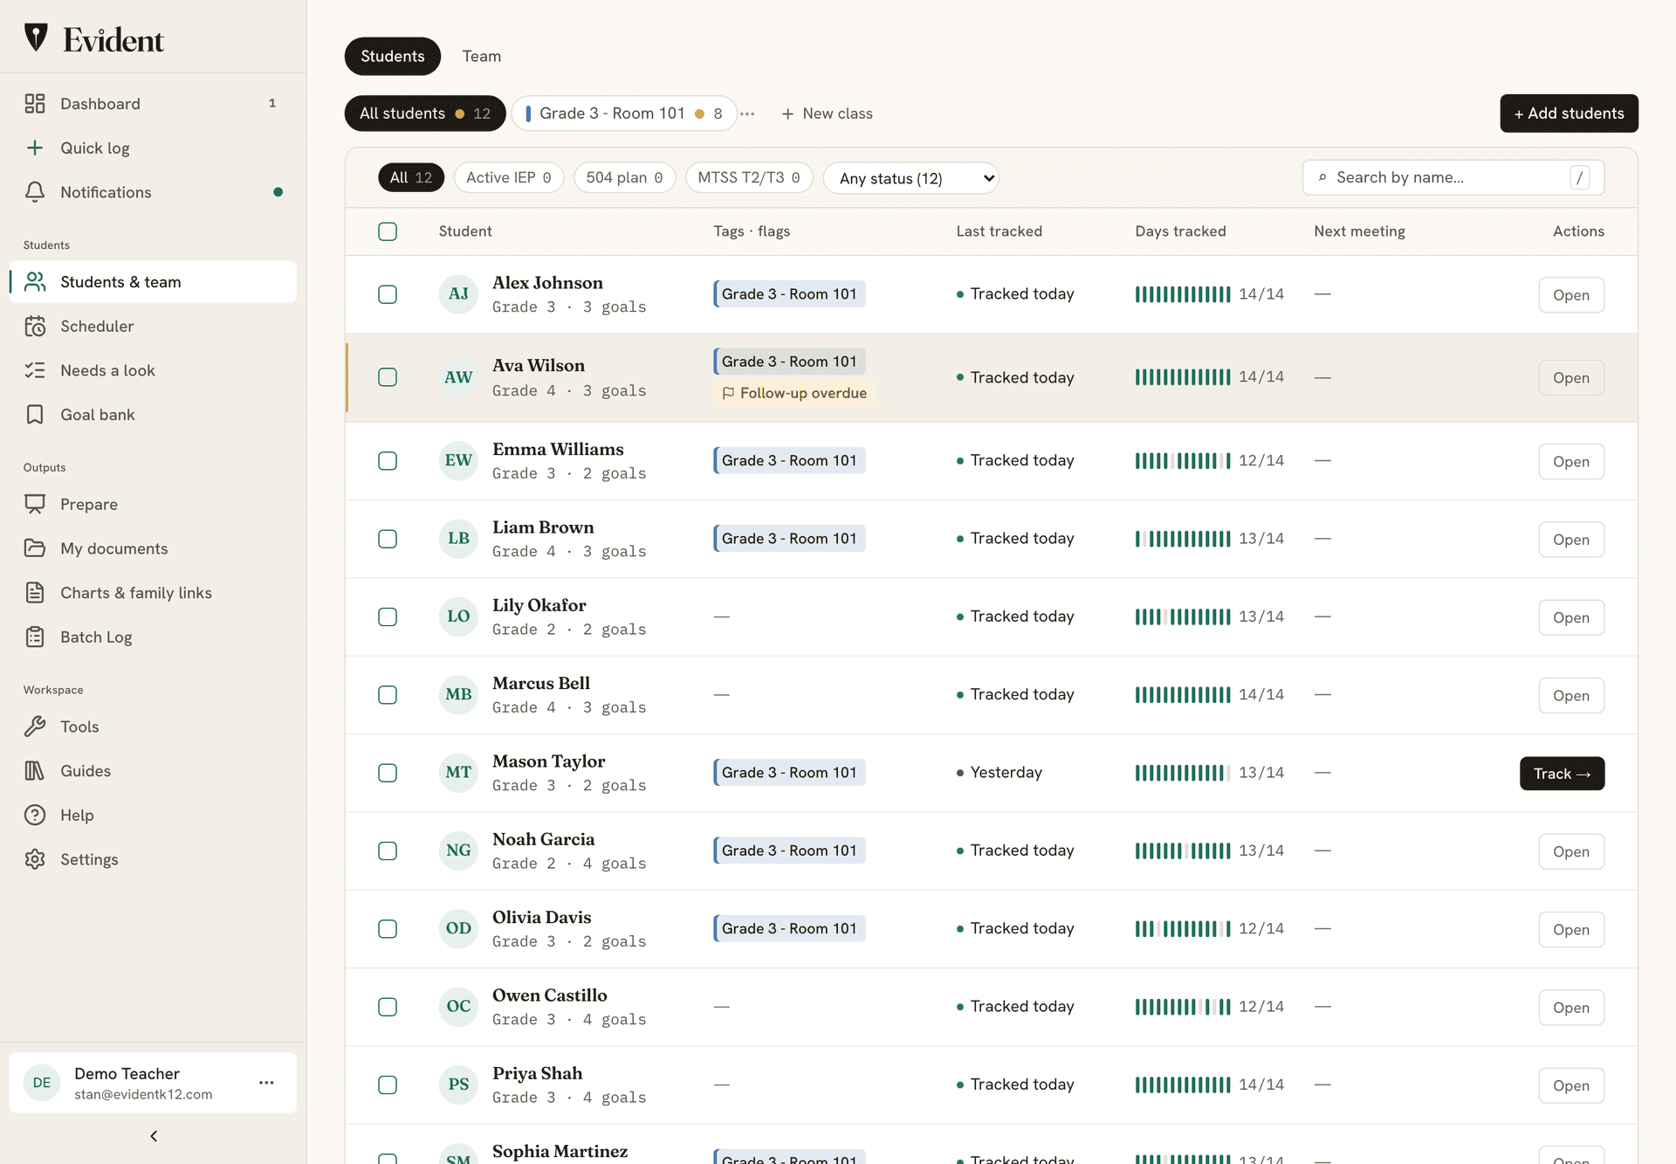
Task: Click the Needs a look checklist icon
Action: [x=35, y=370]
